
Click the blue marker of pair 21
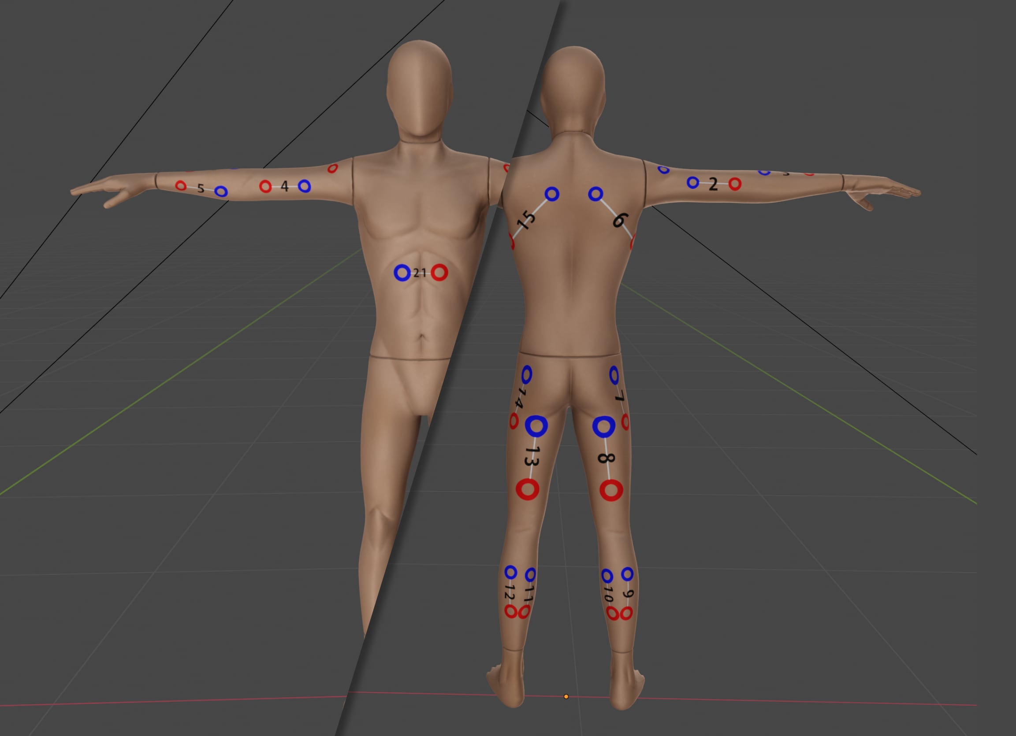point(402,272)
